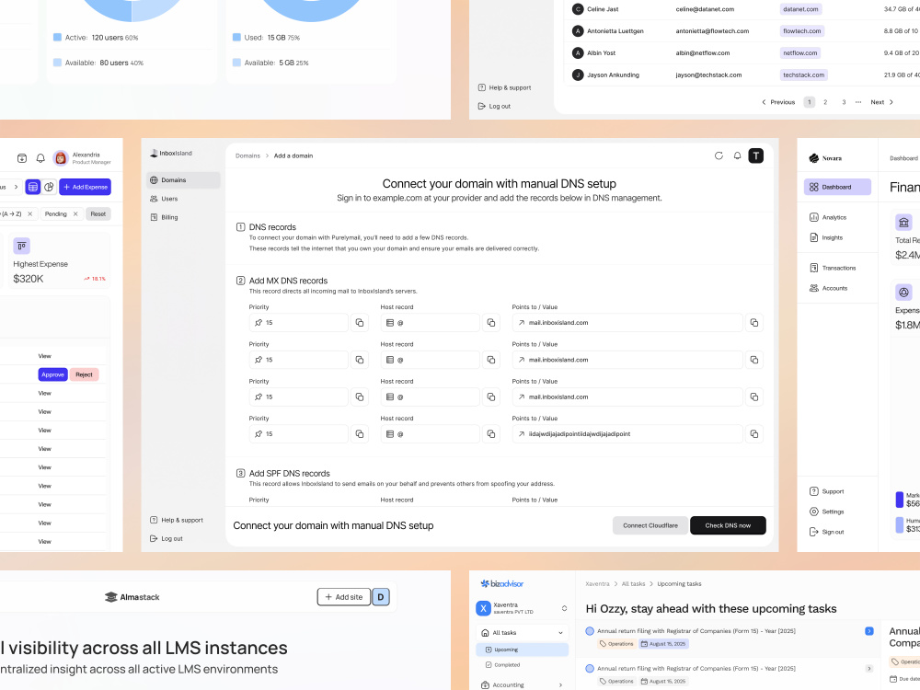Open first annual return task arrow
Screen dimensions: 920x690
pyautogui.click(x=869, y=631)
